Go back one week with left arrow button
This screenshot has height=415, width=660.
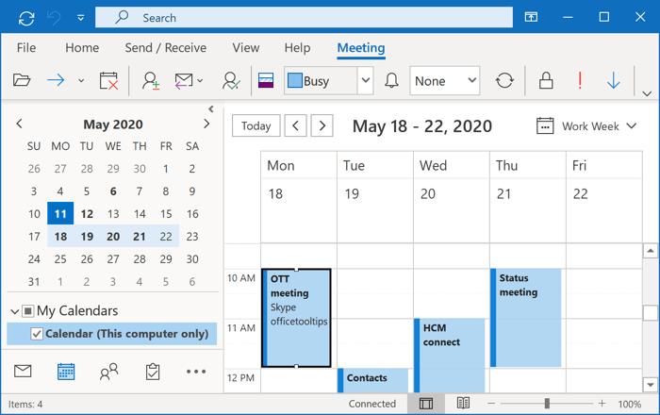tap(295, 125)
